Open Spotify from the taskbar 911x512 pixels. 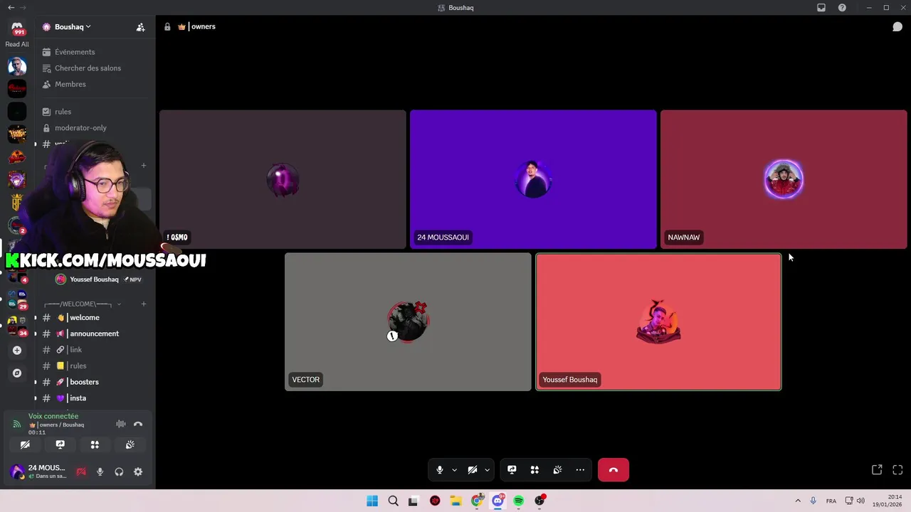click(519, 501)
